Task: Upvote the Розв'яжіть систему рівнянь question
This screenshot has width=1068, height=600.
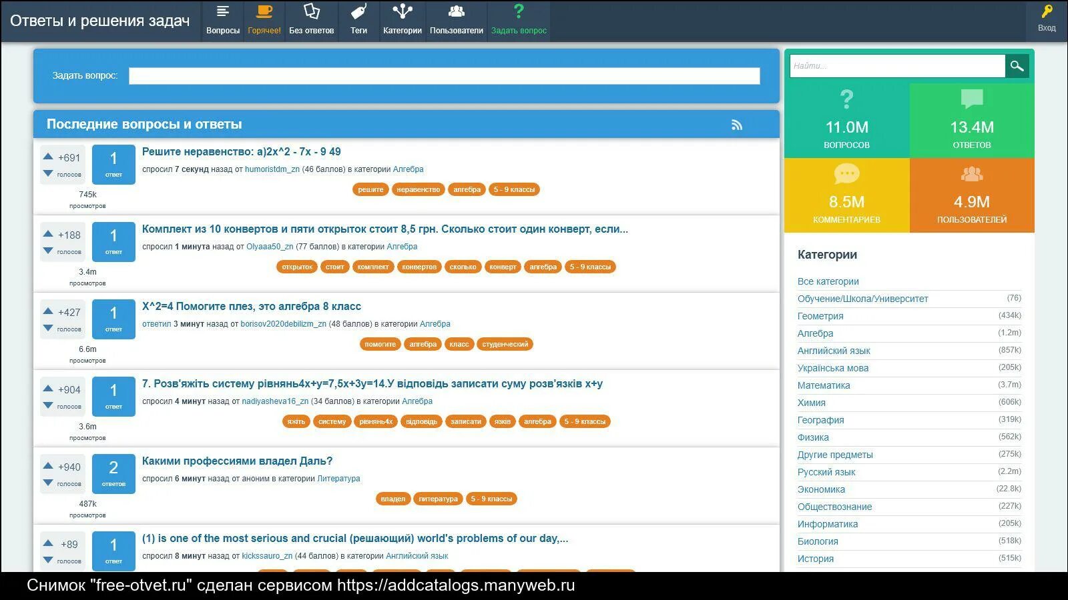Action: 48,389
